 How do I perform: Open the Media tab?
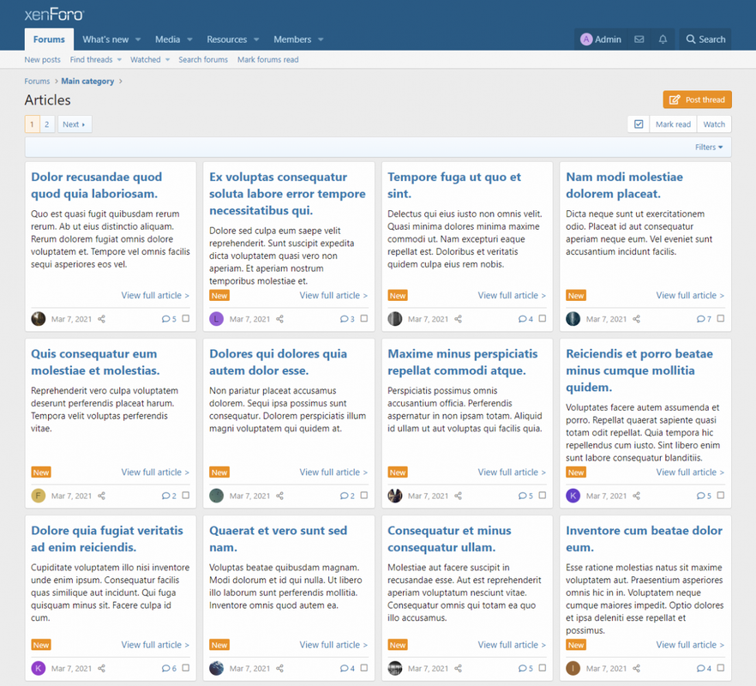(167, 39)
